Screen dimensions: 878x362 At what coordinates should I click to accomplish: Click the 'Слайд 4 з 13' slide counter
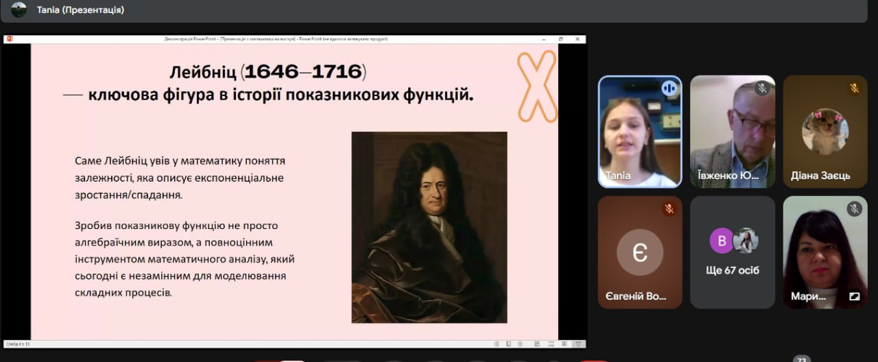click(18, 343)
